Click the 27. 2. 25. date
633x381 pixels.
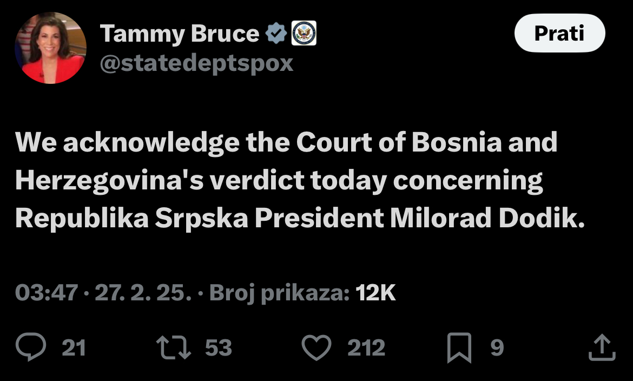[143, 293]
